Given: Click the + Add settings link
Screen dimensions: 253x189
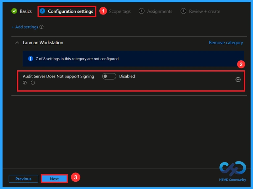Looking at the screenshot, I should tap(25, 27).
